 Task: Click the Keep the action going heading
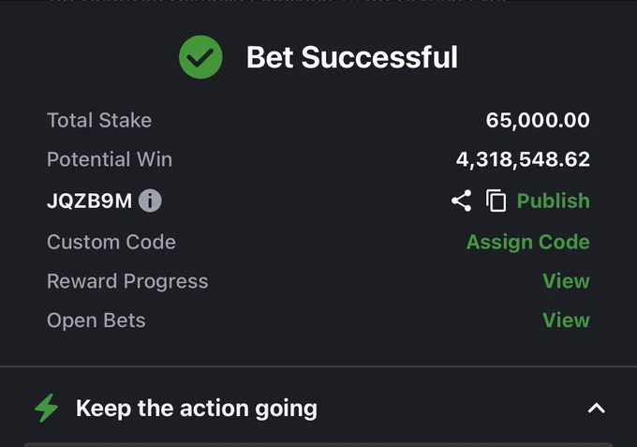(197, 409)
